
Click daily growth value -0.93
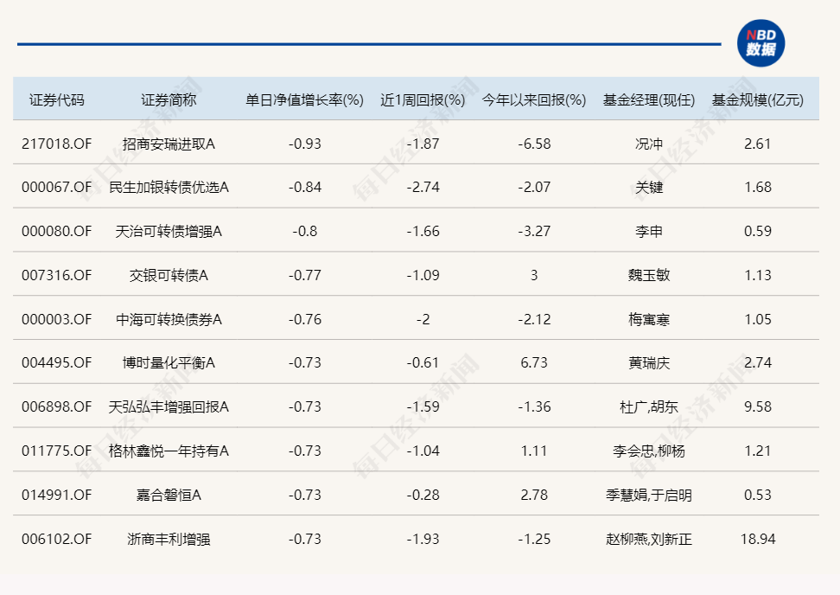click(x=304, y=144)
